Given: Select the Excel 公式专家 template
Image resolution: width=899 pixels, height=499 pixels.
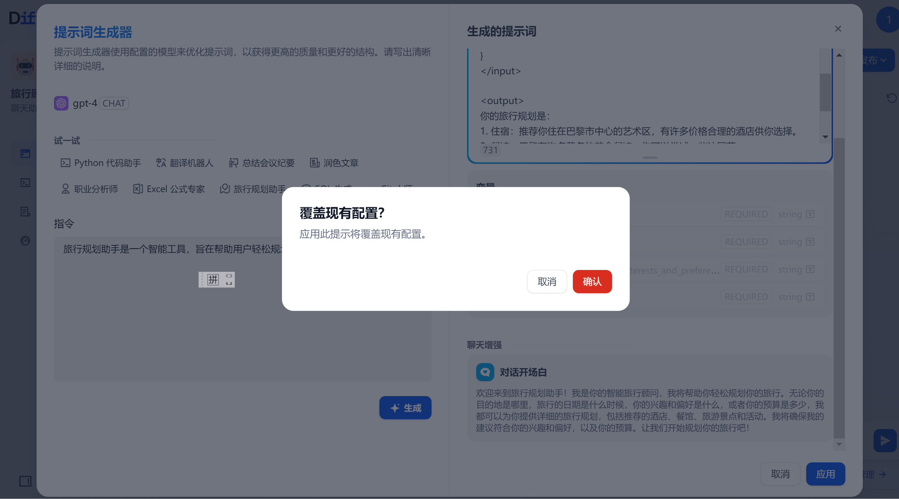Looking at the screenshot, I should (169, 189).
